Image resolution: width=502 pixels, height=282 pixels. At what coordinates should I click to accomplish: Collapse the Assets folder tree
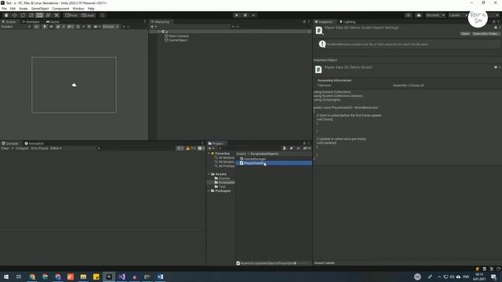(x=209, y=174)
